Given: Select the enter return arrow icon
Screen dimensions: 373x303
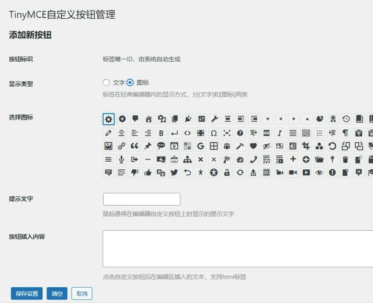Looking at the screenshot, I should (x=174, y=133).
